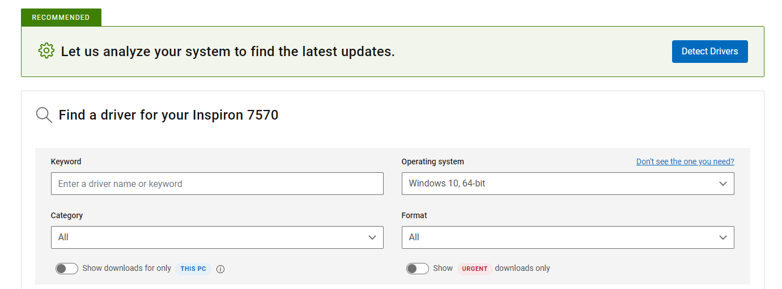The width and height of the screenshot is (782, 289).
Task: Click the magnifying glass beside Find a driver
Action: [44, 115]
